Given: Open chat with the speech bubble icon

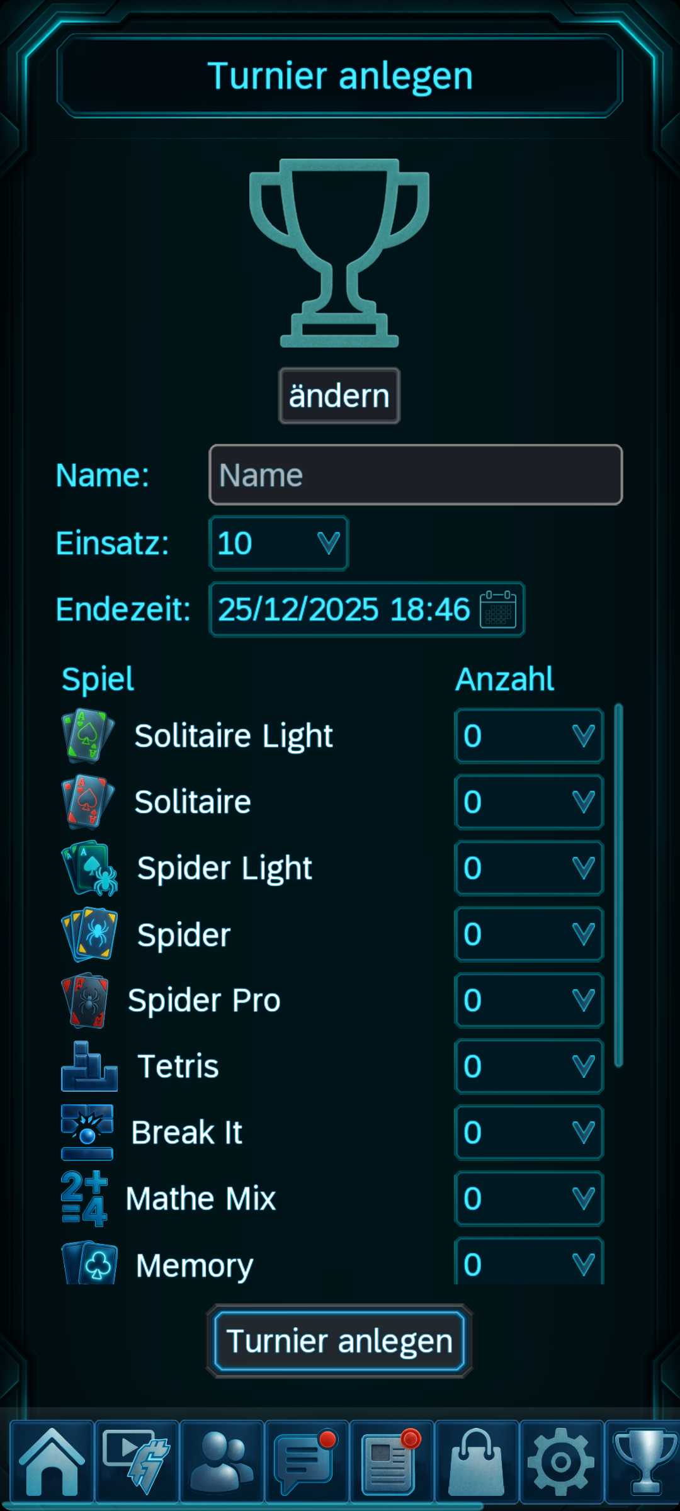Looking at the screenshot, I should tap(305, 1461).
